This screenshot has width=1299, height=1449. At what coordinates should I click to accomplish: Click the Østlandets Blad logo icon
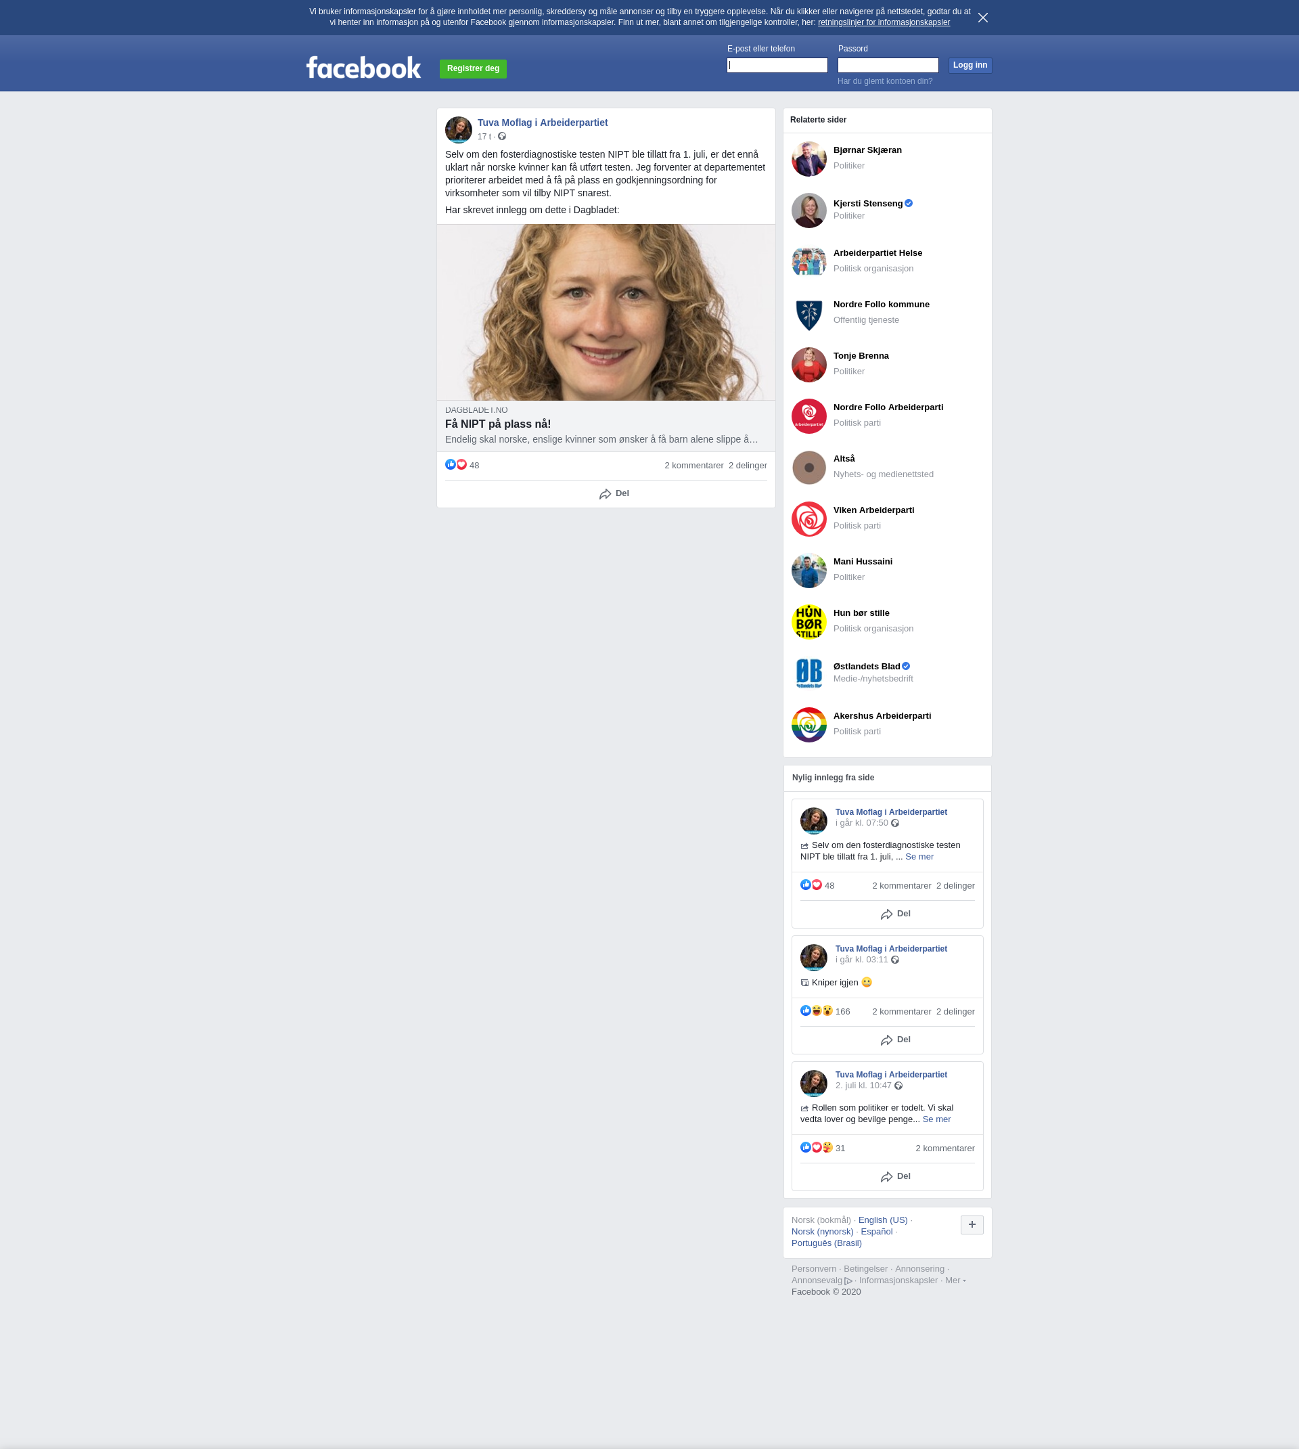pyautogui.click(x=808, y=673)
